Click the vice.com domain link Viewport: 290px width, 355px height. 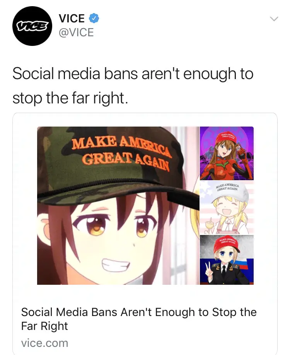pyautogui.click(x=44, y=343)
